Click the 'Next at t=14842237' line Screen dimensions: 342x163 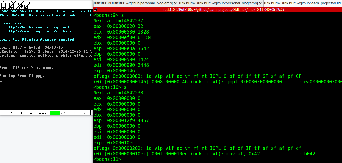click(x=118, y=21)
